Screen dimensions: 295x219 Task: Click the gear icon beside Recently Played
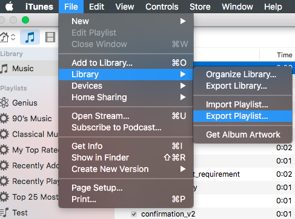[x=4, y=181]
